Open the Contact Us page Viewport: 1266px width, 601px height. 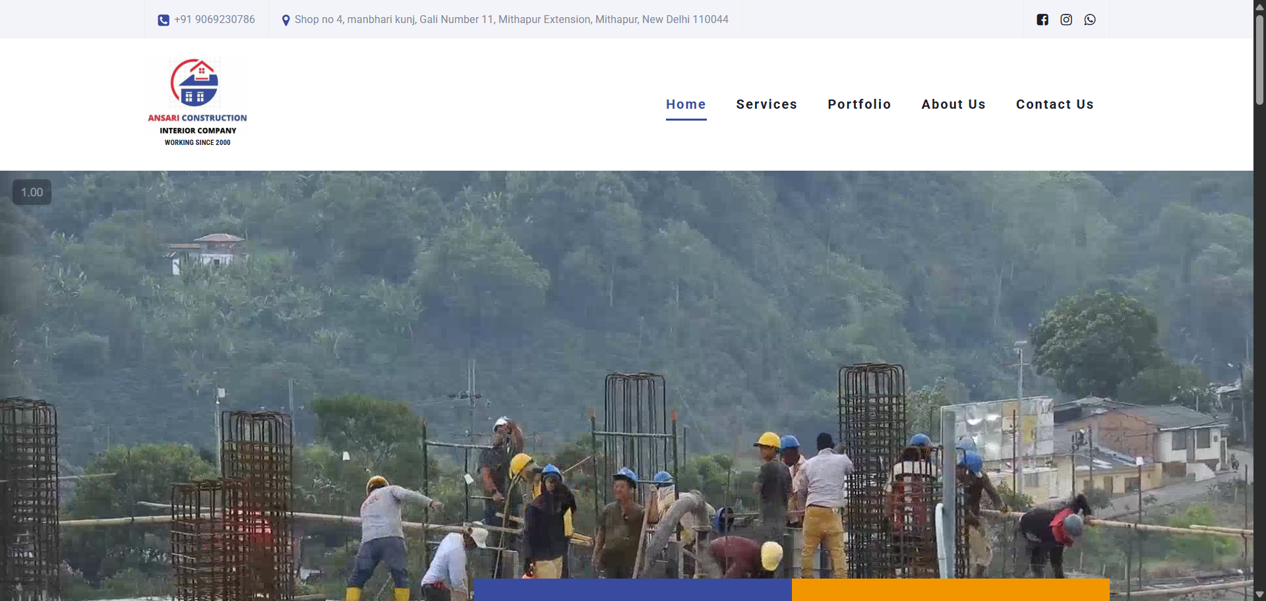pyautogui.click(x=1054, y=104)
